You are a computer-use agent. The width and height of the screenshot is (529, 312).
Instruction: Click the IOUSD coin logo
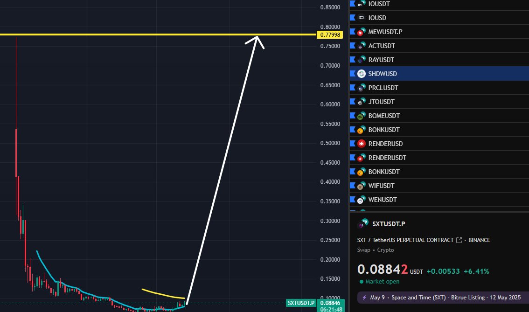tap(362, 18)
